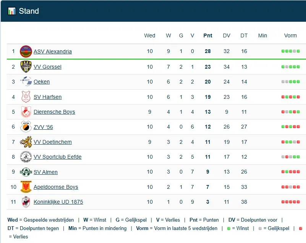
Task: Click the Oeken team logo
Action: tap(26, 82)
